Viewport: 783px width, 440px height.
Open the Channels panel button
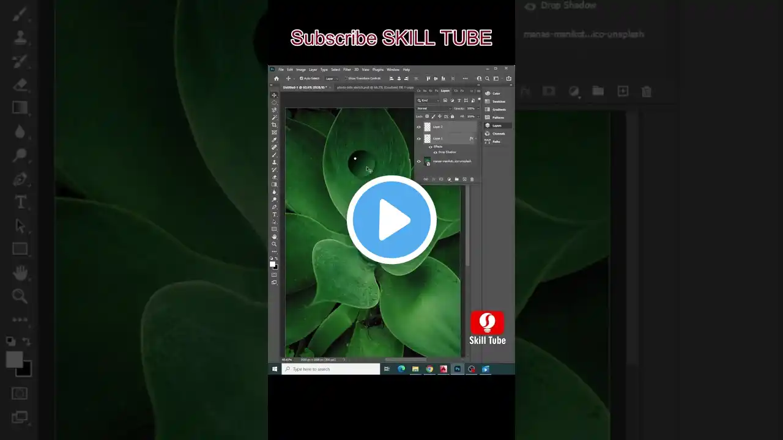coord(497,133)
